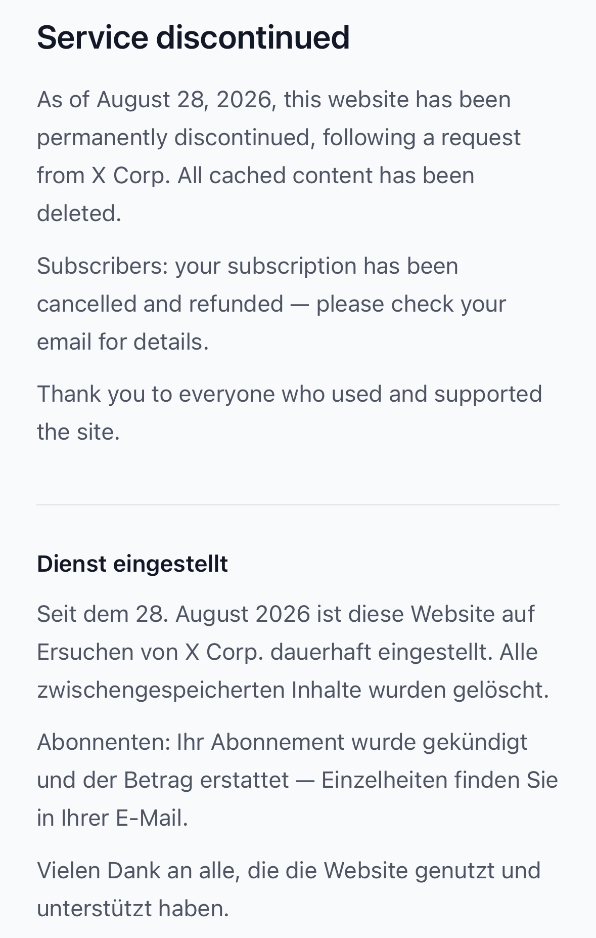Click the word "Subscribers:"

(103, 266)
